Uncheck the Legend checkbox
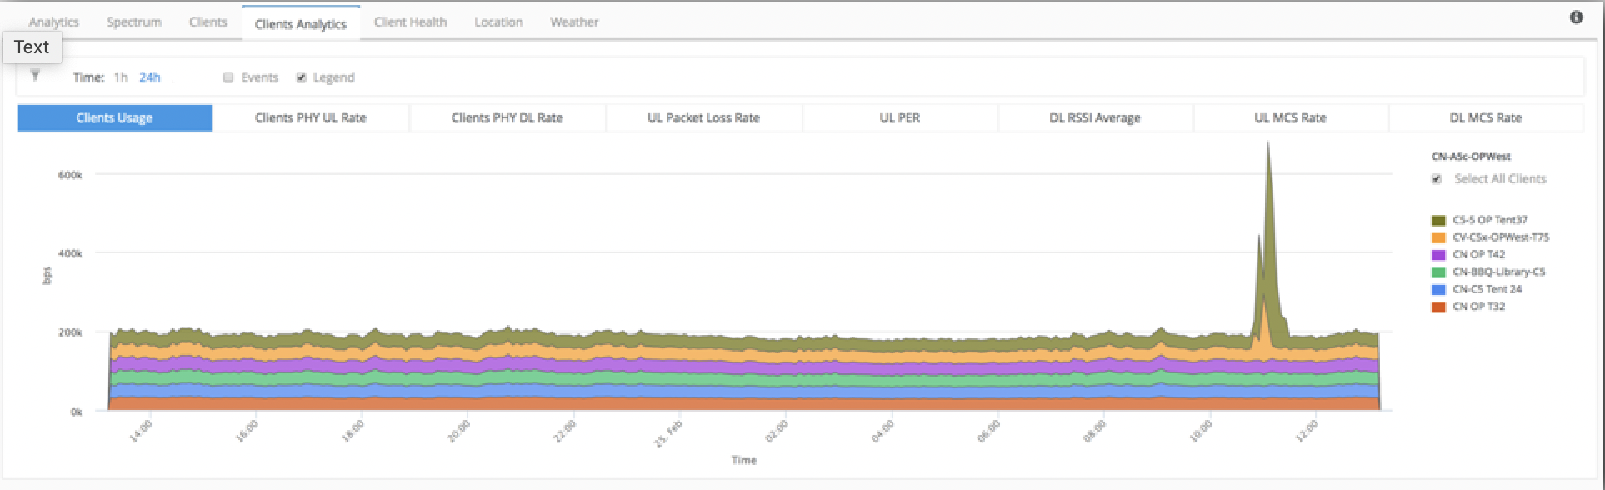 click(301, 77)
